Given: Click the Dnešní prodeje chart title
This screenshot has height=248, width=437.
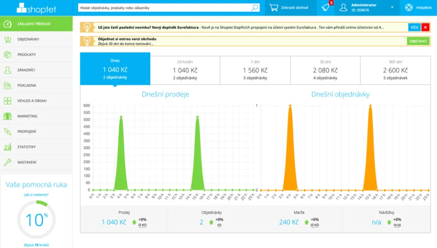Looking at the screenshot, I should pyautogui.click(x=165, y=94).
